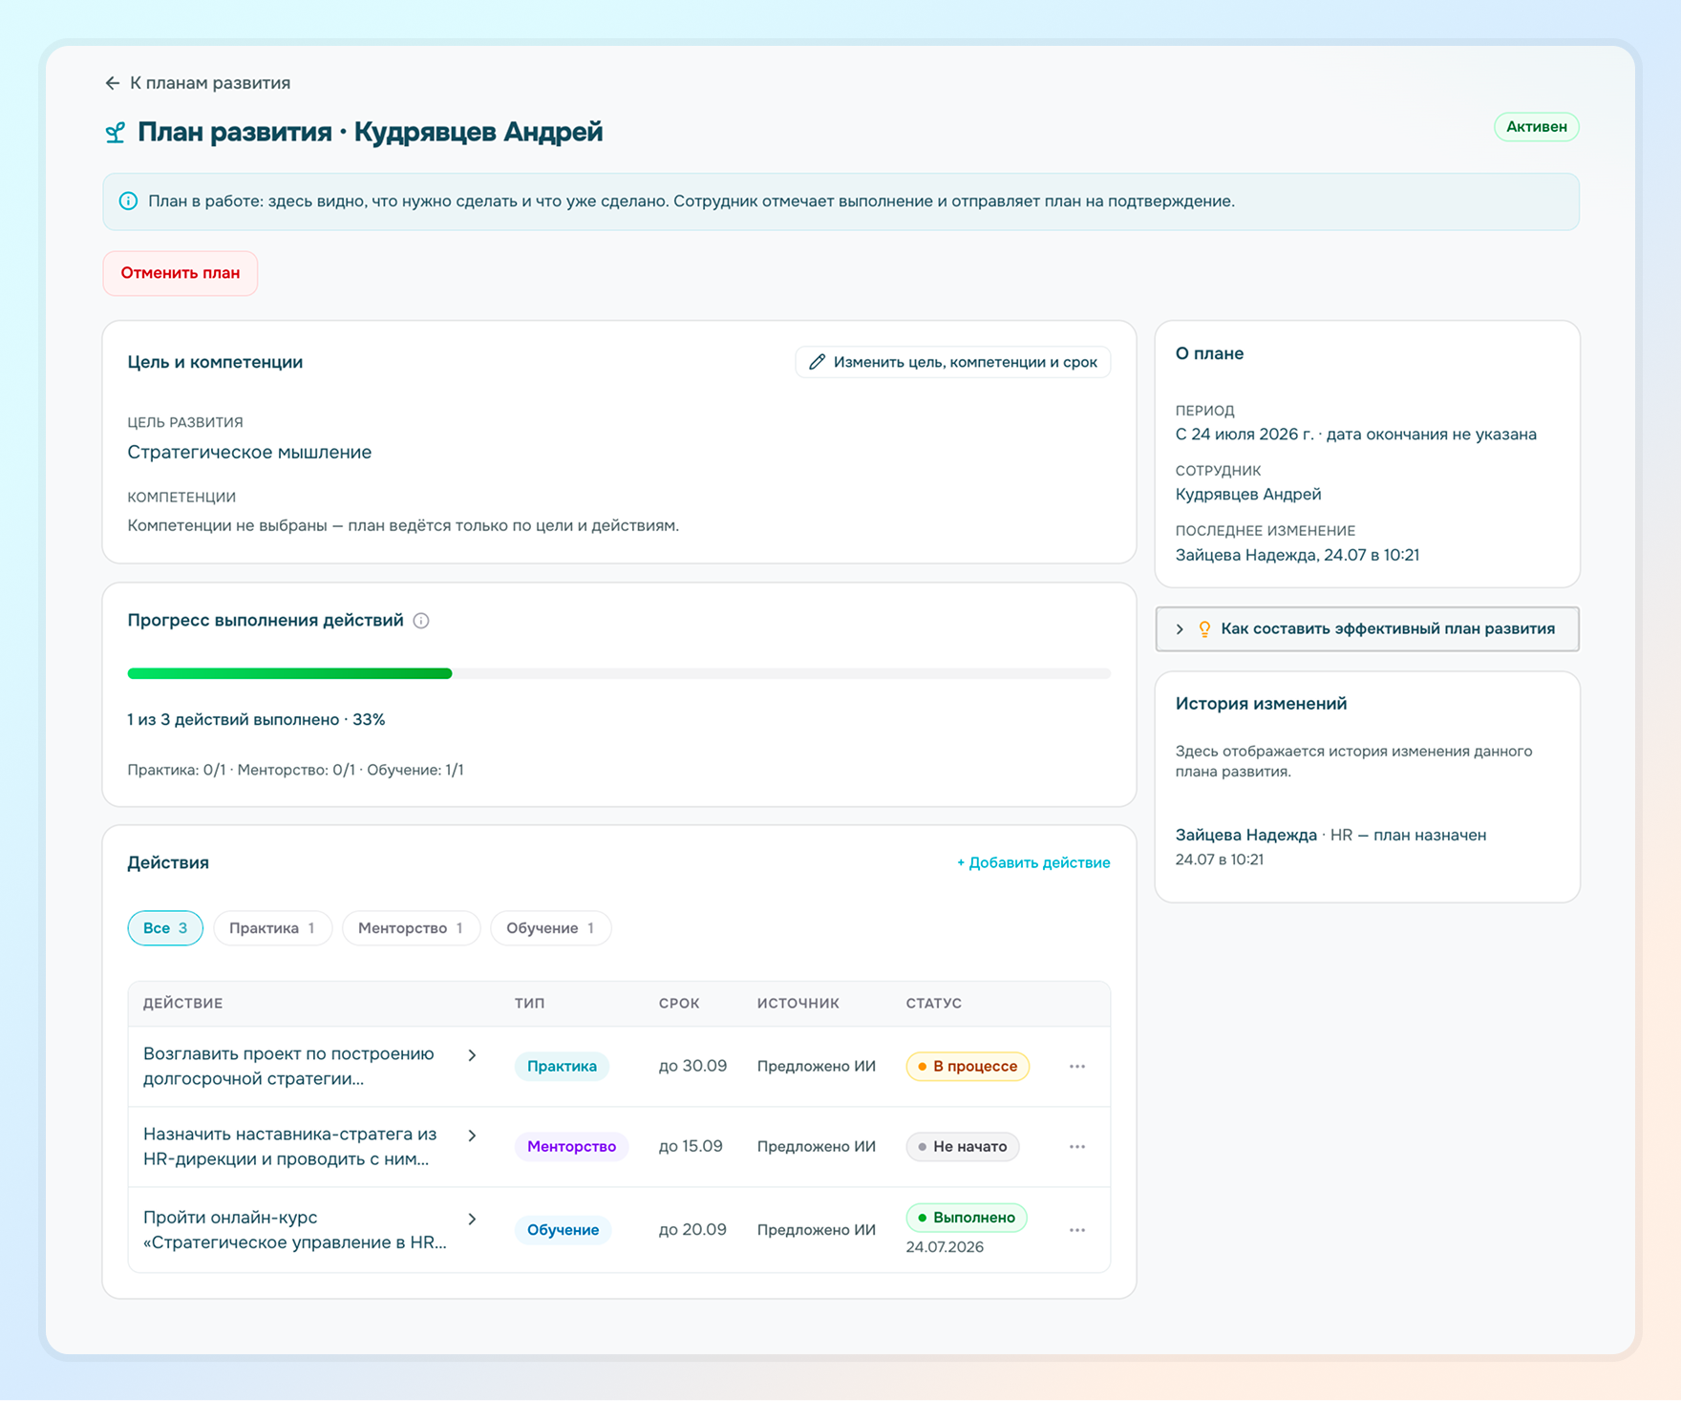The height and width of the screenshot is (1401, 1681).
Task: Click the 'СТАТУС' column header
Action: tap(933, 1004)
